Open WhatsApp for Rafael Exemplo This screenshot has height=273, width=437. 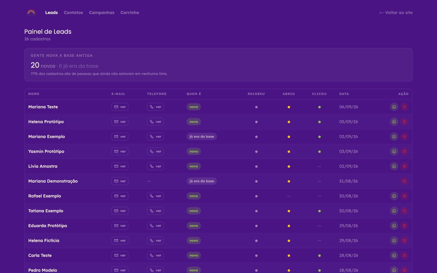point(394,196)
